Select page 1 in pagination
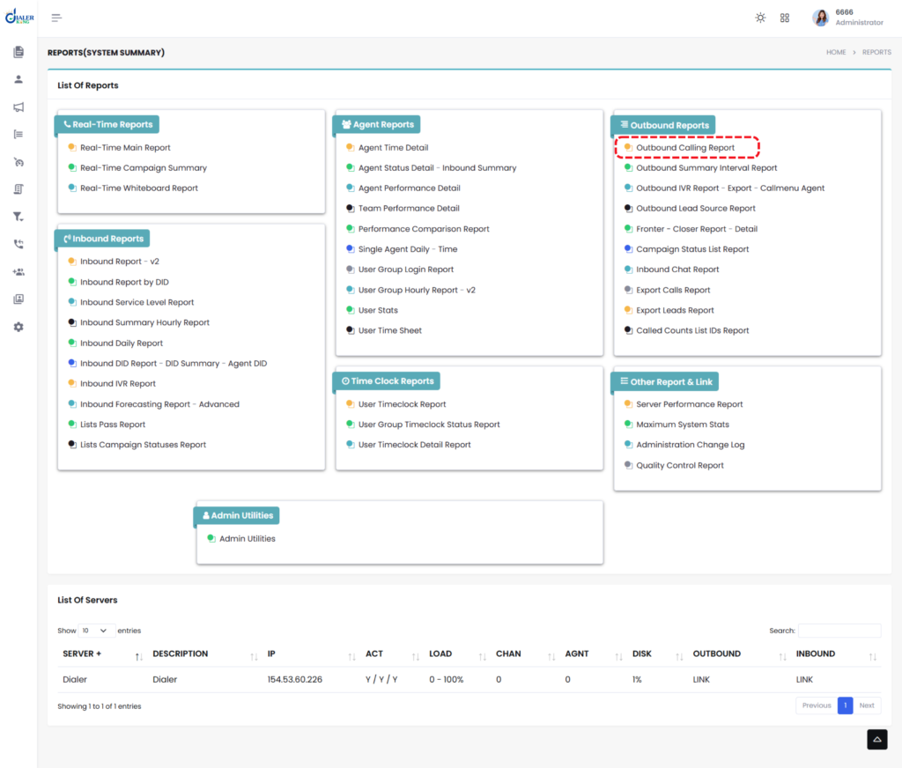The width and height of the screenshot is (902, 768). (845, 705)
